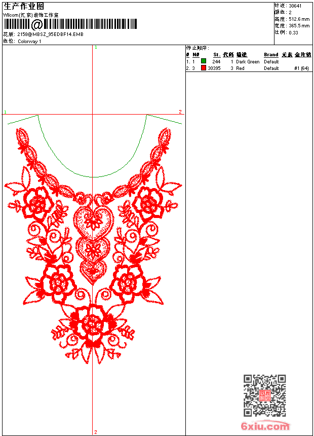The image size is (314, 436).
Task: Click the Colorway 1 label
Action: [29, 41]
